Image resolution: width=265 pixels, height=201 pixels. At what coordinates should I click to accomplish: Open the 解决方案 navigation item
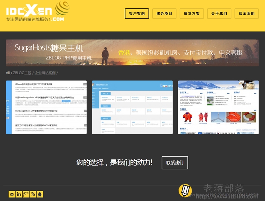[x=191, y=14]
